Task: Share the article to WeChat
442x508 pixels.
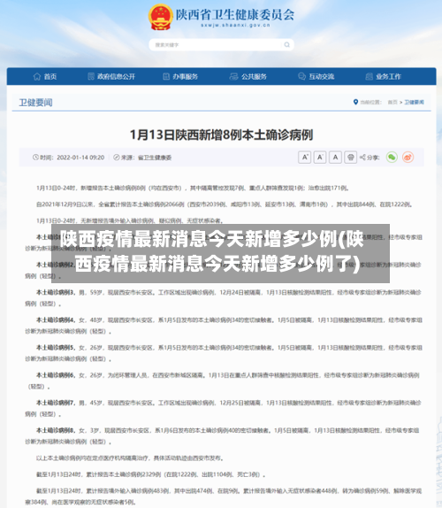Action: coord(392,158)
